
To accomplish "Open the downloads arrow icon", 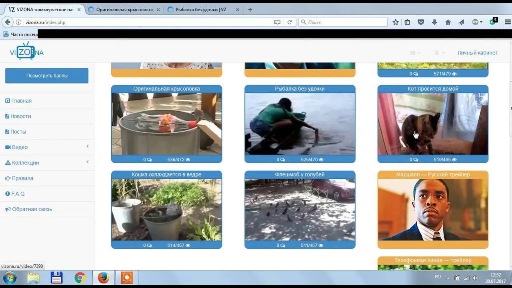I will [434, 22].
